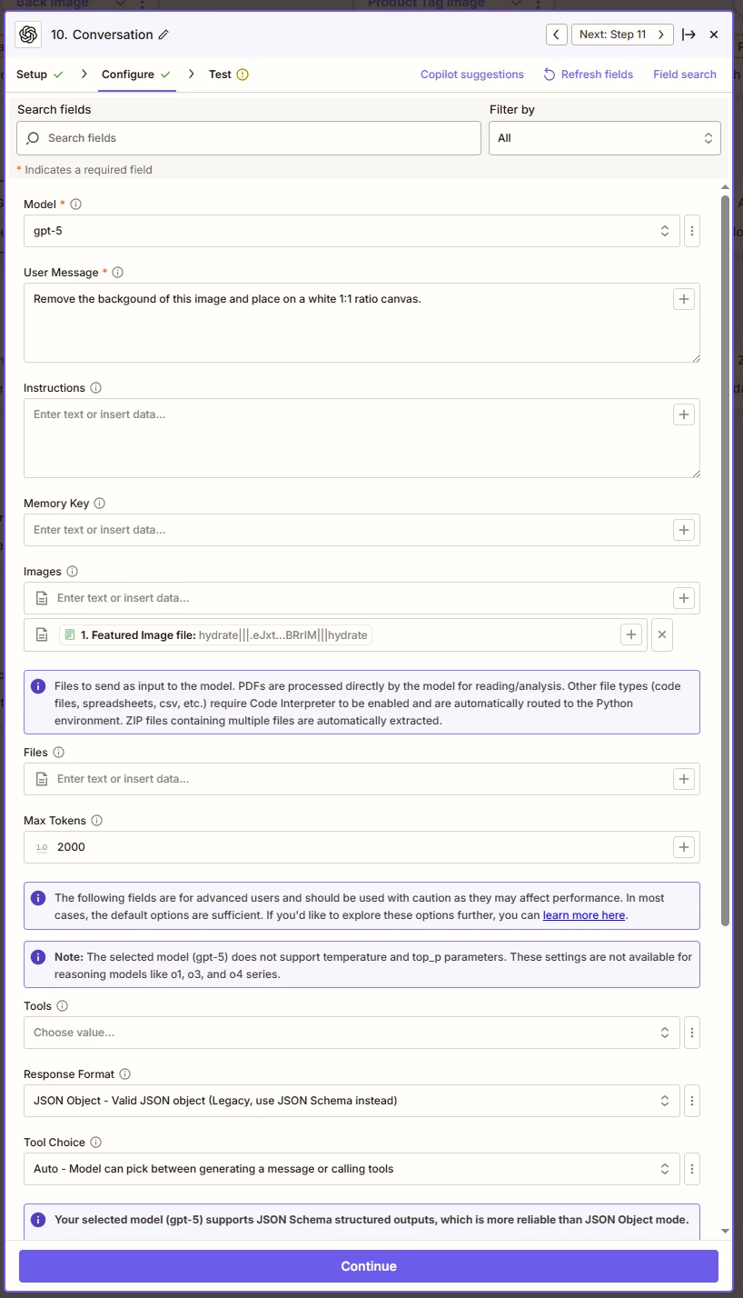Click info icon next to Response Format
Screen dimensions: 743x1298
pyautogui.click(x=125, y=1074)
